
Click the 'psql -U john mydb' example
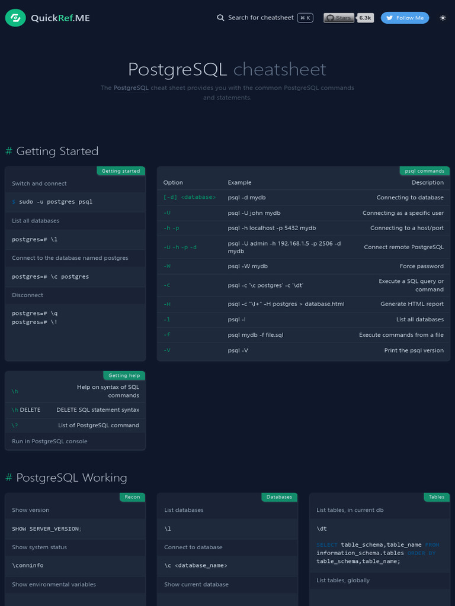click(x=254, y=213)
